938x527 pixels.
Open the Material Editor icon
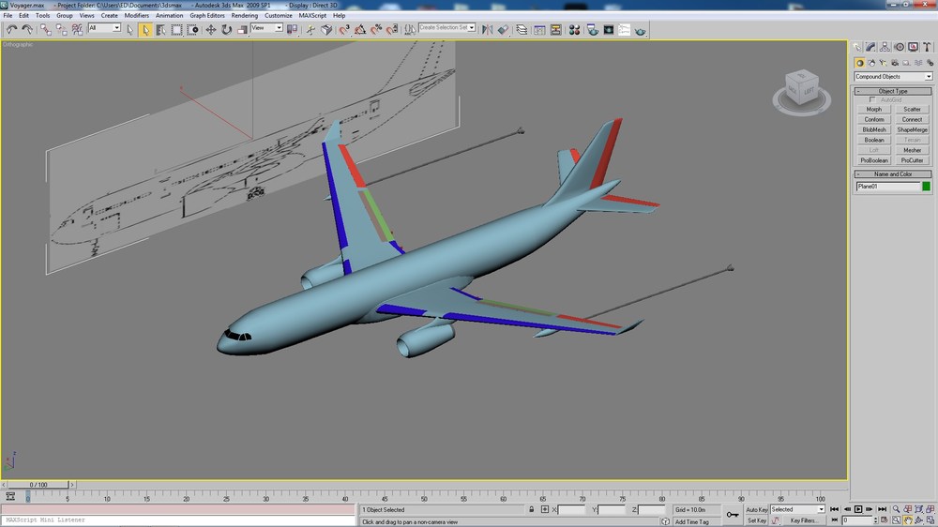[574, 29]
